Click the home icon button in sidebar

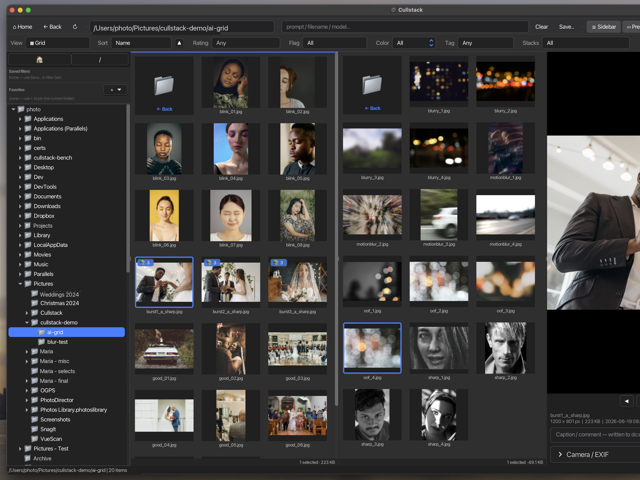(x=39, y=59)
